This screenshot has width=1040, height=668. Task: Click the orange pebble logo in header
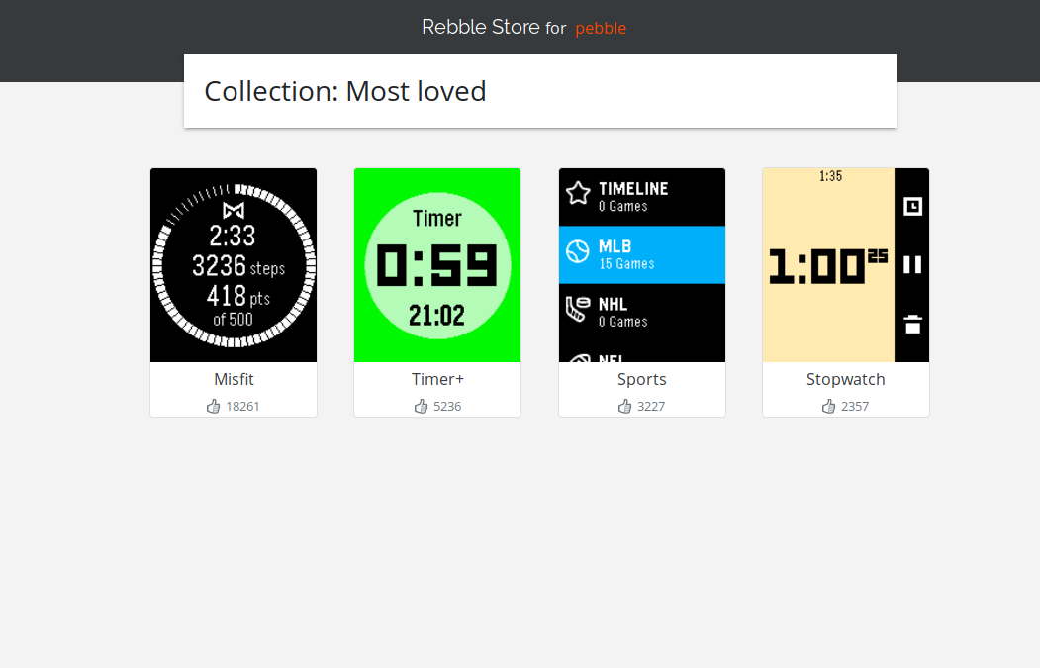click(601, 29)
